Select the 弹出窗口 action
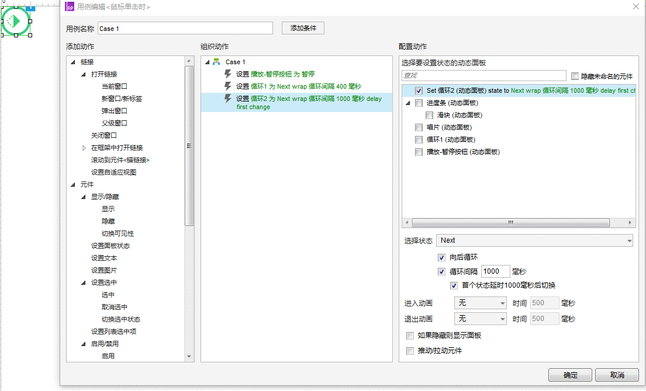The height and width of the screenshot is (391, 646). click(115, 111)
